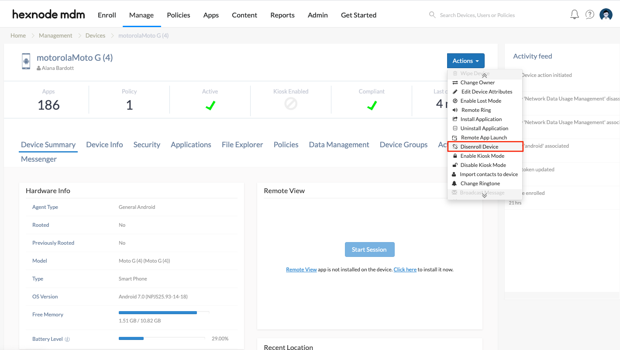This screenshot has height=350, width=620.
Task: Click 1.51 GB / 10.82 GB memory text
Action: (x=140, y=321)
